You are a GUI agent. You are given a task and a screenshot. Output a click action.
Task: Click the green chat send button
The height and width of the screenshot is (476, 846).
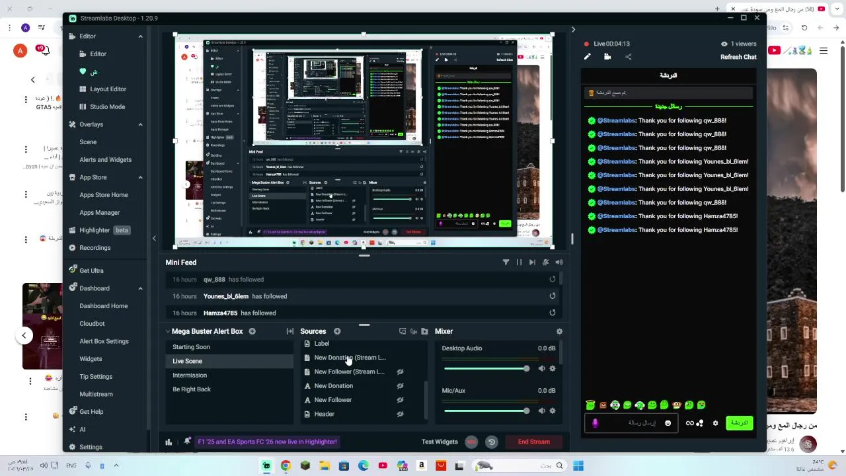739,423
